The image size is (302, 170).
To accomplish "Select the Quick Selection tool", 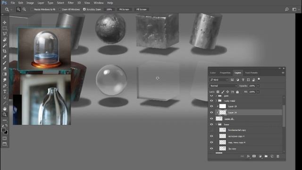I will [x=5, y=40].
